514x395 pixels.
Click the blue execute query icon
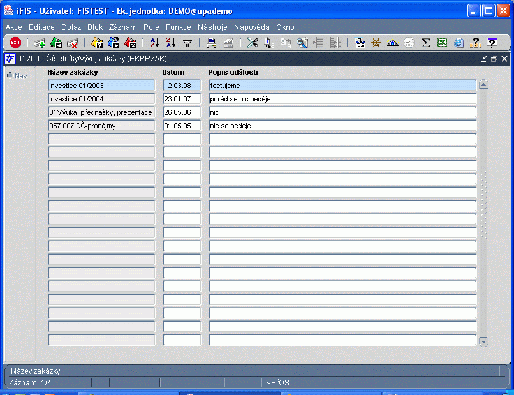[114, 43]
